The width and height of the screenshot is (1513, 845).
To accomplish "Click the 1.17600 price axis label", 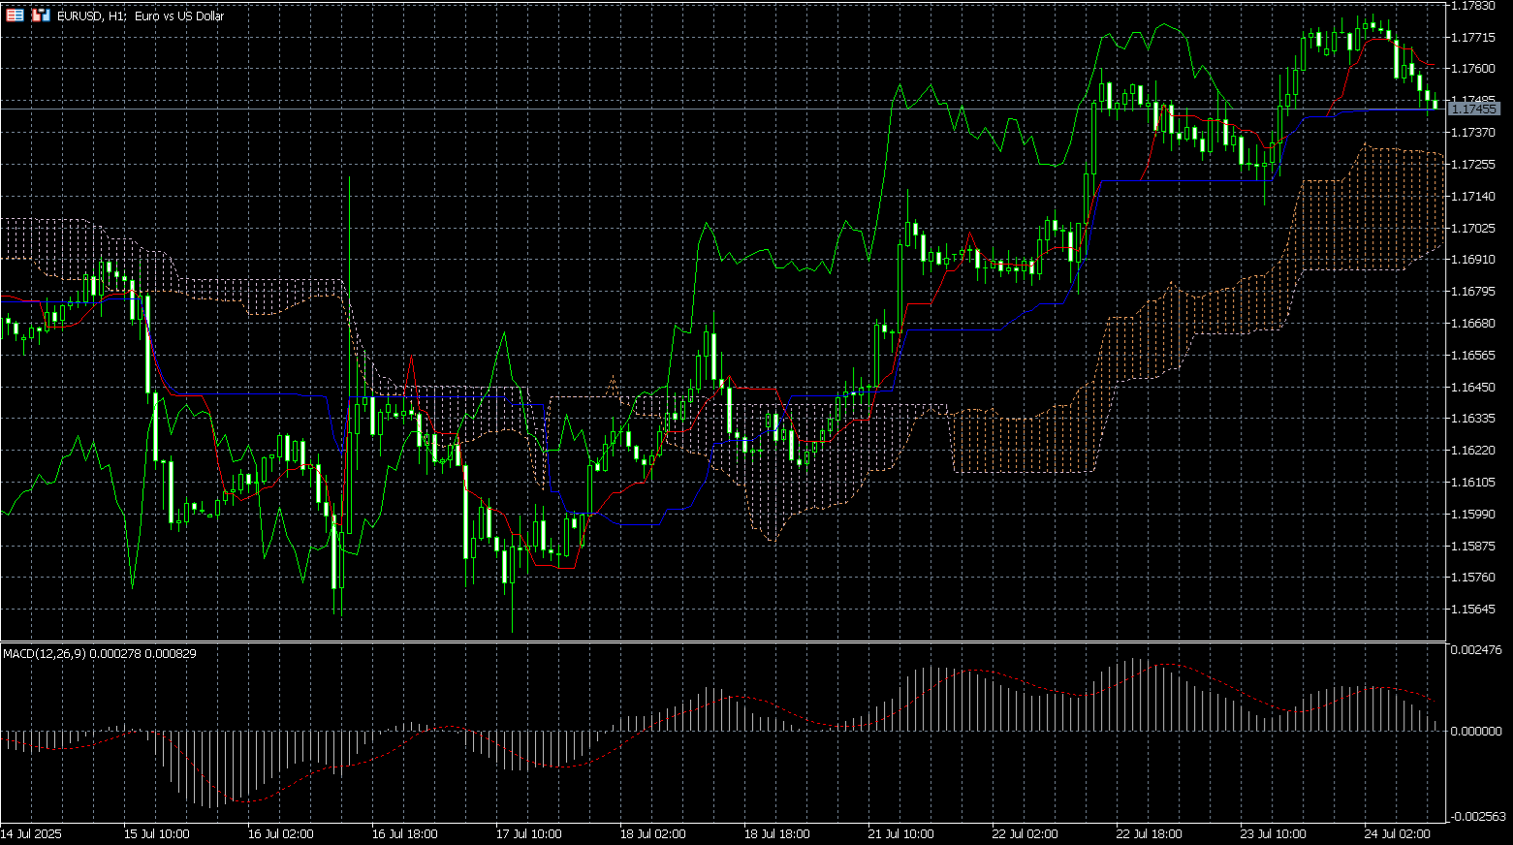I will (x=1473, y=69).
